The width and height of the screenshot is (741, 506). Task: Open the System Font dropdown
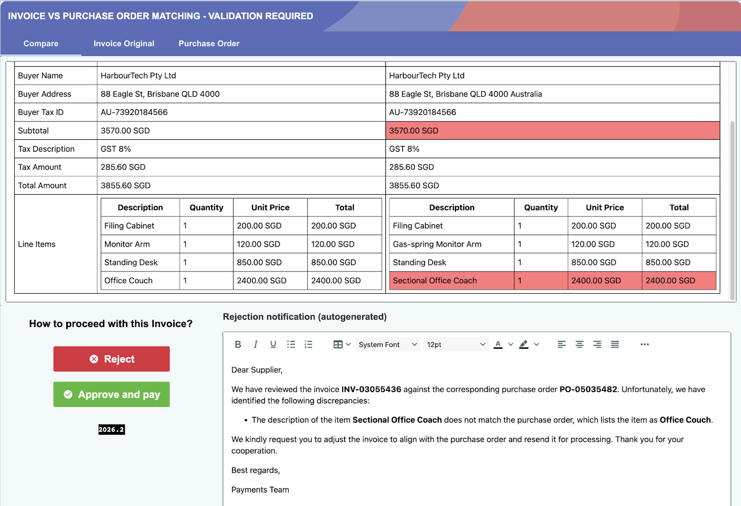[x=388, y=345]
